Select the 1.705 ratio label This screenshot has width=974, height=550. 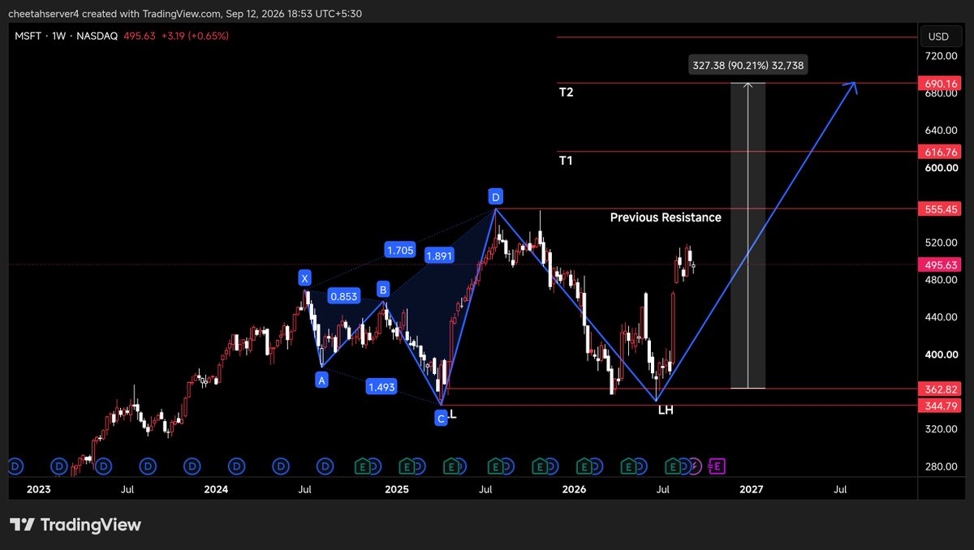click(401, 251)
